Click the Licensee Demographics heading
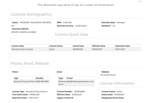 tap(31, 14)
